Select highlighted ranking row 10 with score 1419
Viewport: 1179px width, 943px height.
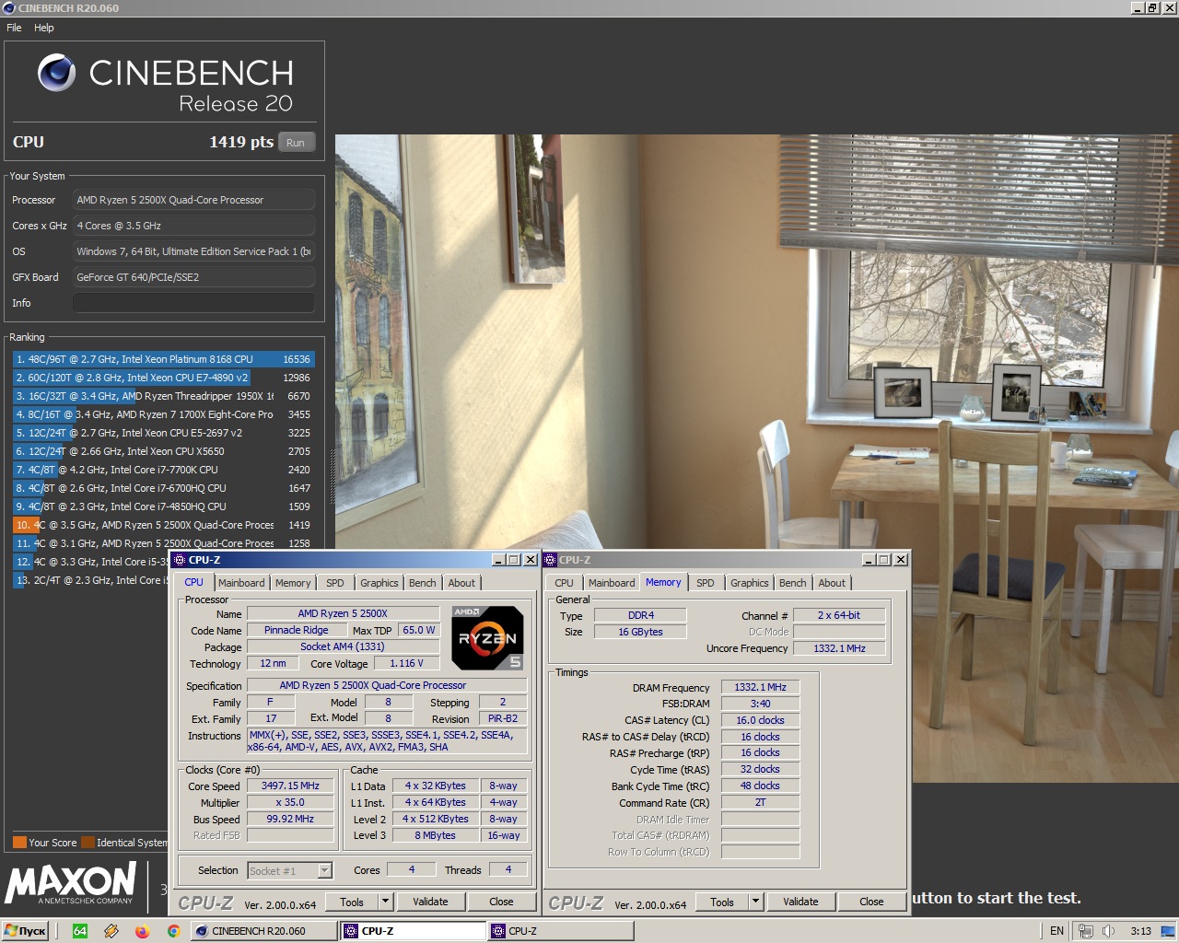pos(163,525)
